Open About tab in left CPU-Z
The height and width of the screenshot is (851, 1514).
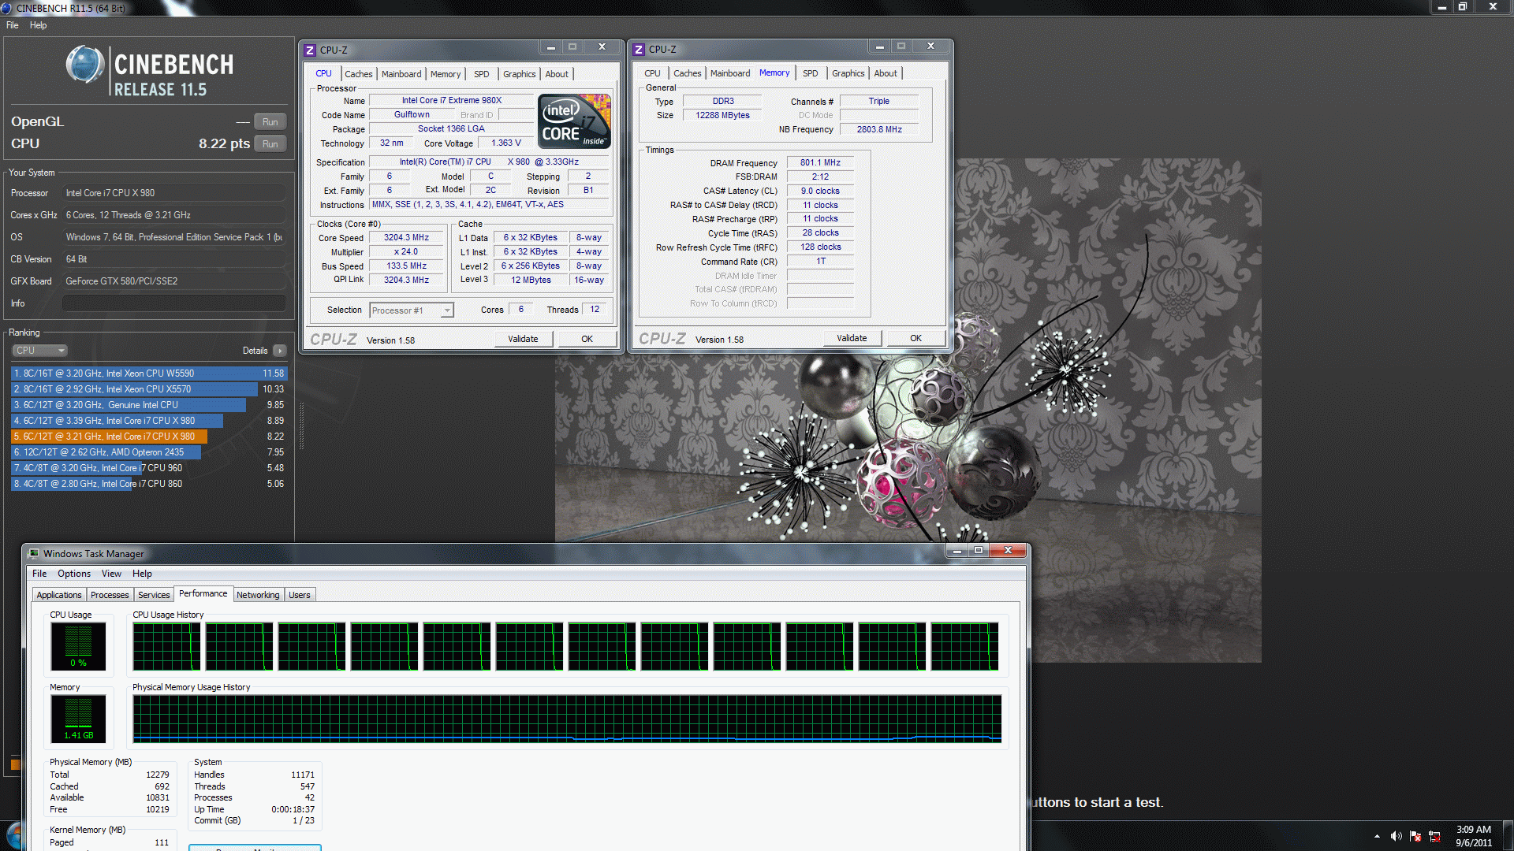[x=557, y=74]
